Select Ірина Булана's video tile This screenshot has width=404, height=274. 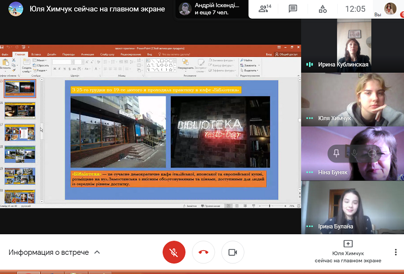pyautogui.click(x=352, y=207)
